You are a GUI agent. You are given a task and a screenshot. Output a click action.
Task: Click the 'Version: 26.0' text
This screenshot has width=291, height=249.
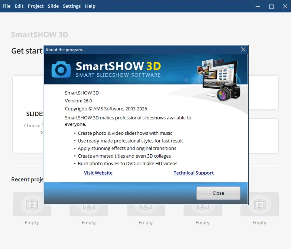tap(78, 101)
